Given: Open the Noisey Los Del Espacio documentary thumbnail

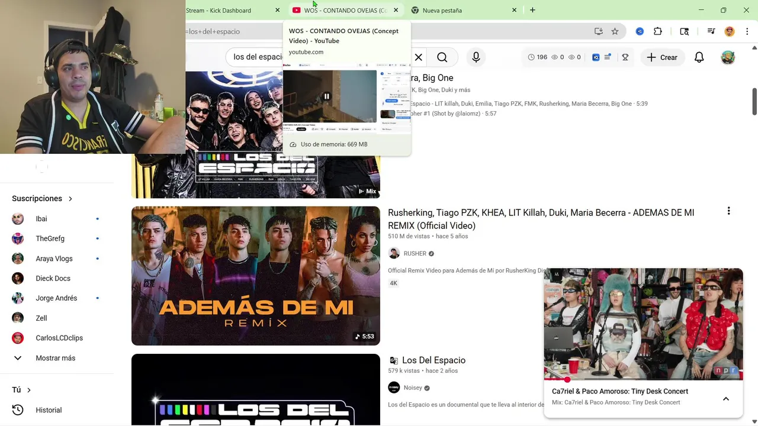Looking at the screenshot, I should (x=256, y=389).
